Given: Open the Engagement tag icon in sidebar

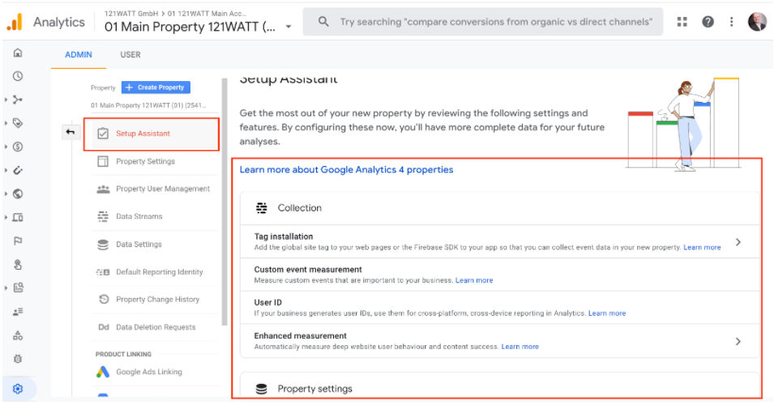Looking at the screenshot, I should click(x=18, y=123).
